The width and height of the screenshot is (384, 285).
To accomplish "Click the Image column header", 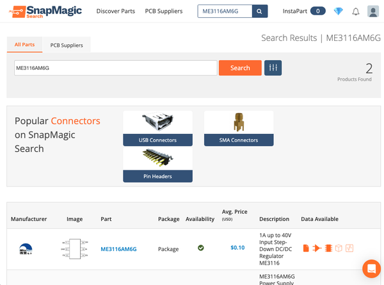I will coord(74,219).
